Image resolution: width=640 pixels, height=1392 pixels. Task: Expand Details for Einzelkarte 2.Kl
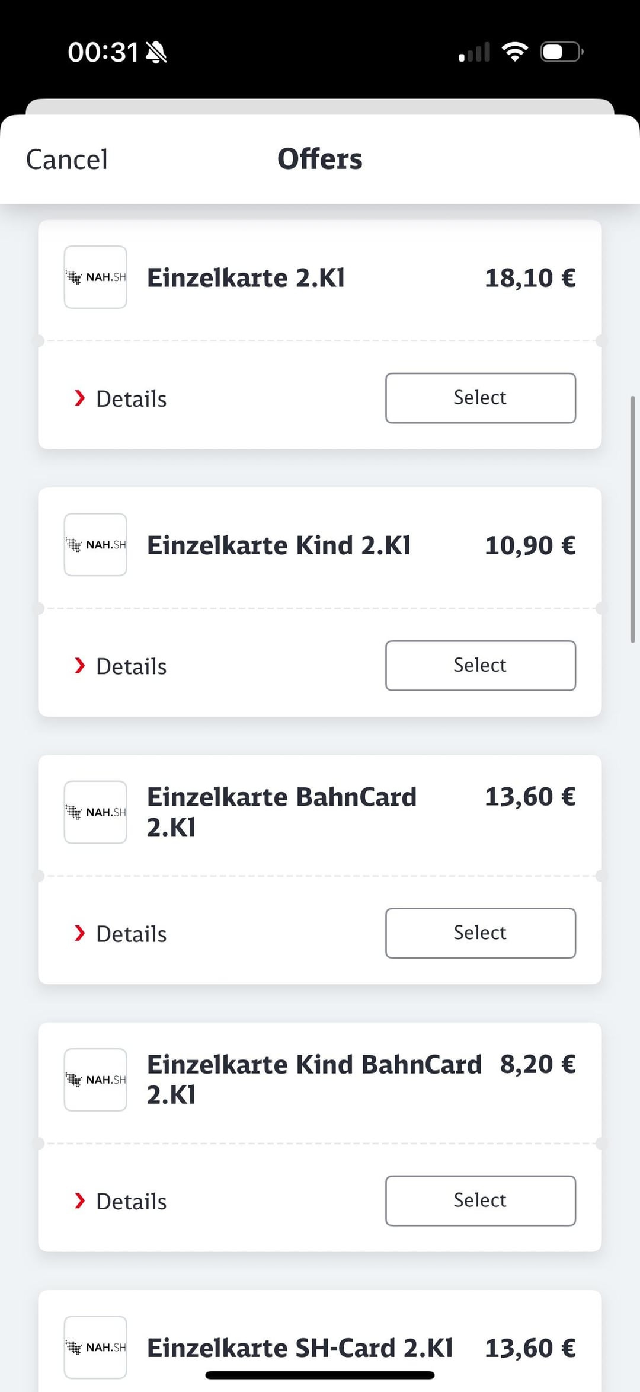point(120,398)
